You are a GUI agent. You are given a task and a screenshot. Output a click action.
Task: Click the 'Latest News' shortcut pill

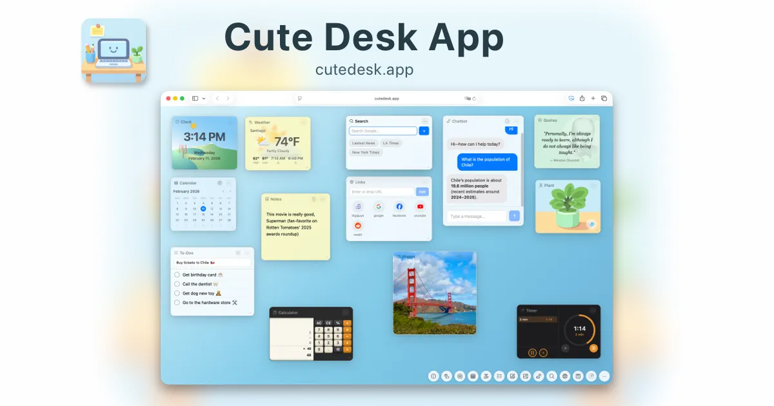(x=364, y=142)
